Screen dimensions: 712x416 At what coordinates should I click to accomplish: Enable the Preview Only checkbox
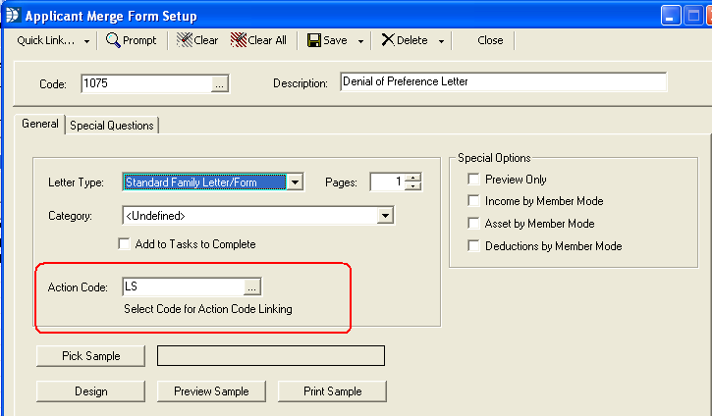pyautogui.click(x=474, y=180)
